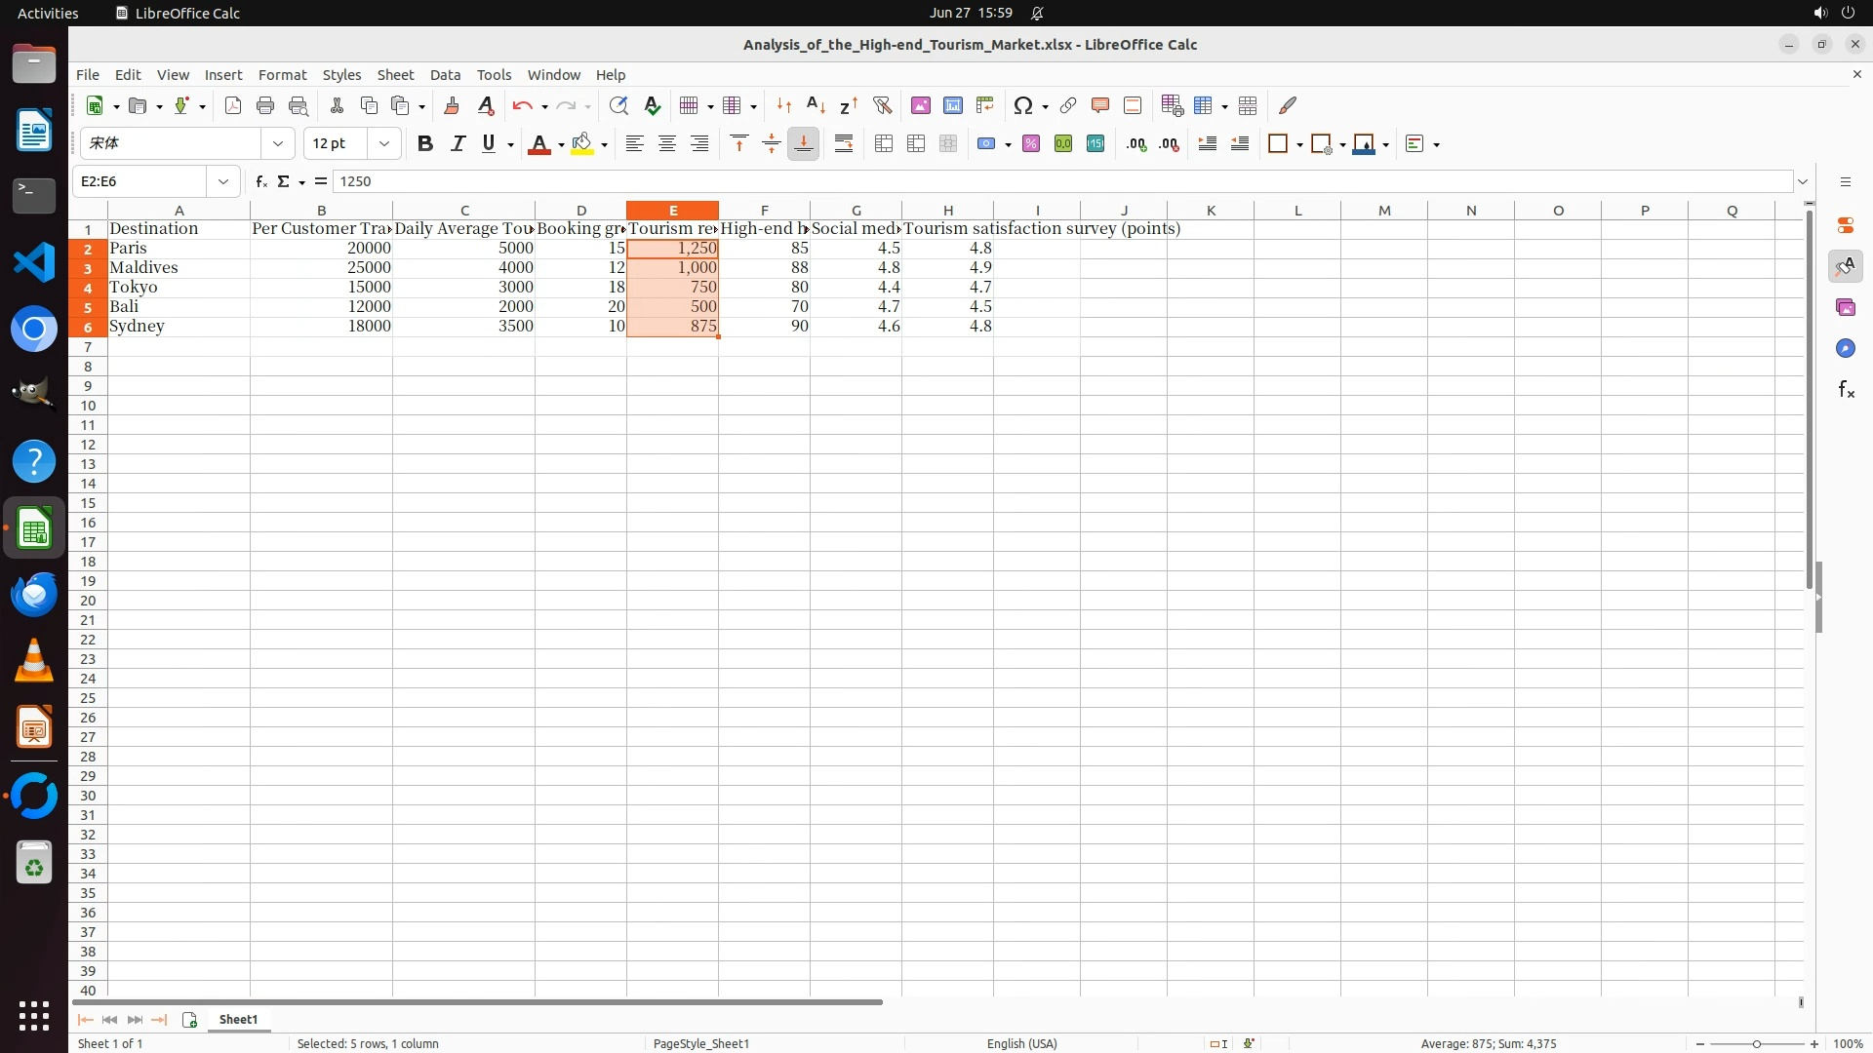Expand the font name dropdown
This screenshot has width=1873, height=1053.
point(278,144)
